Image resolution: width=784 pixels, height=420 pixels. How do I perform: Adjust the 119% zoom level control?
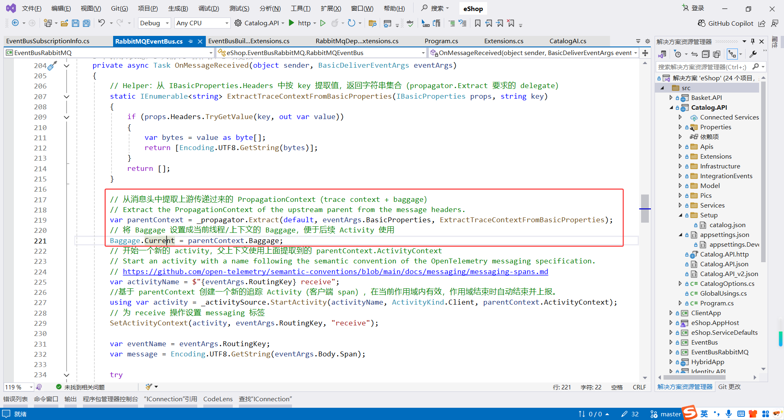[x=18, y=387]
